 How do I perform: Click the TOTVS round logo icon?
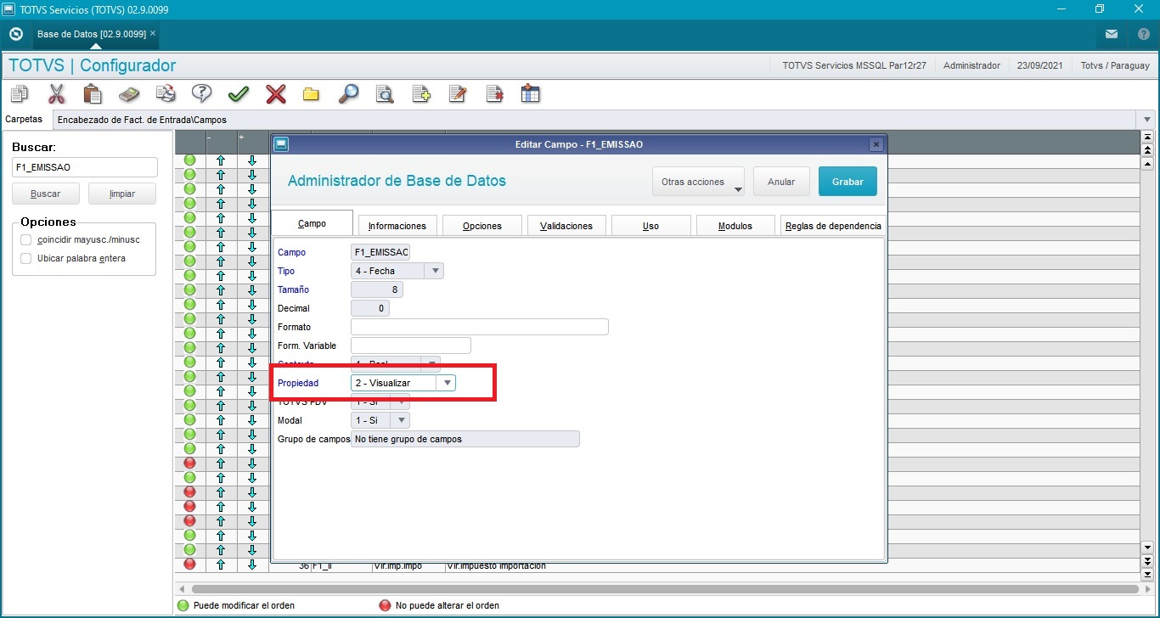[x=15, y=34]
